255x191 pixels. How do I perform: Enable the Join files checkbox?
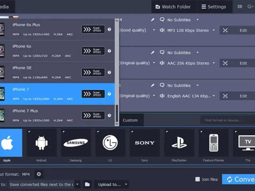point(197,179)
